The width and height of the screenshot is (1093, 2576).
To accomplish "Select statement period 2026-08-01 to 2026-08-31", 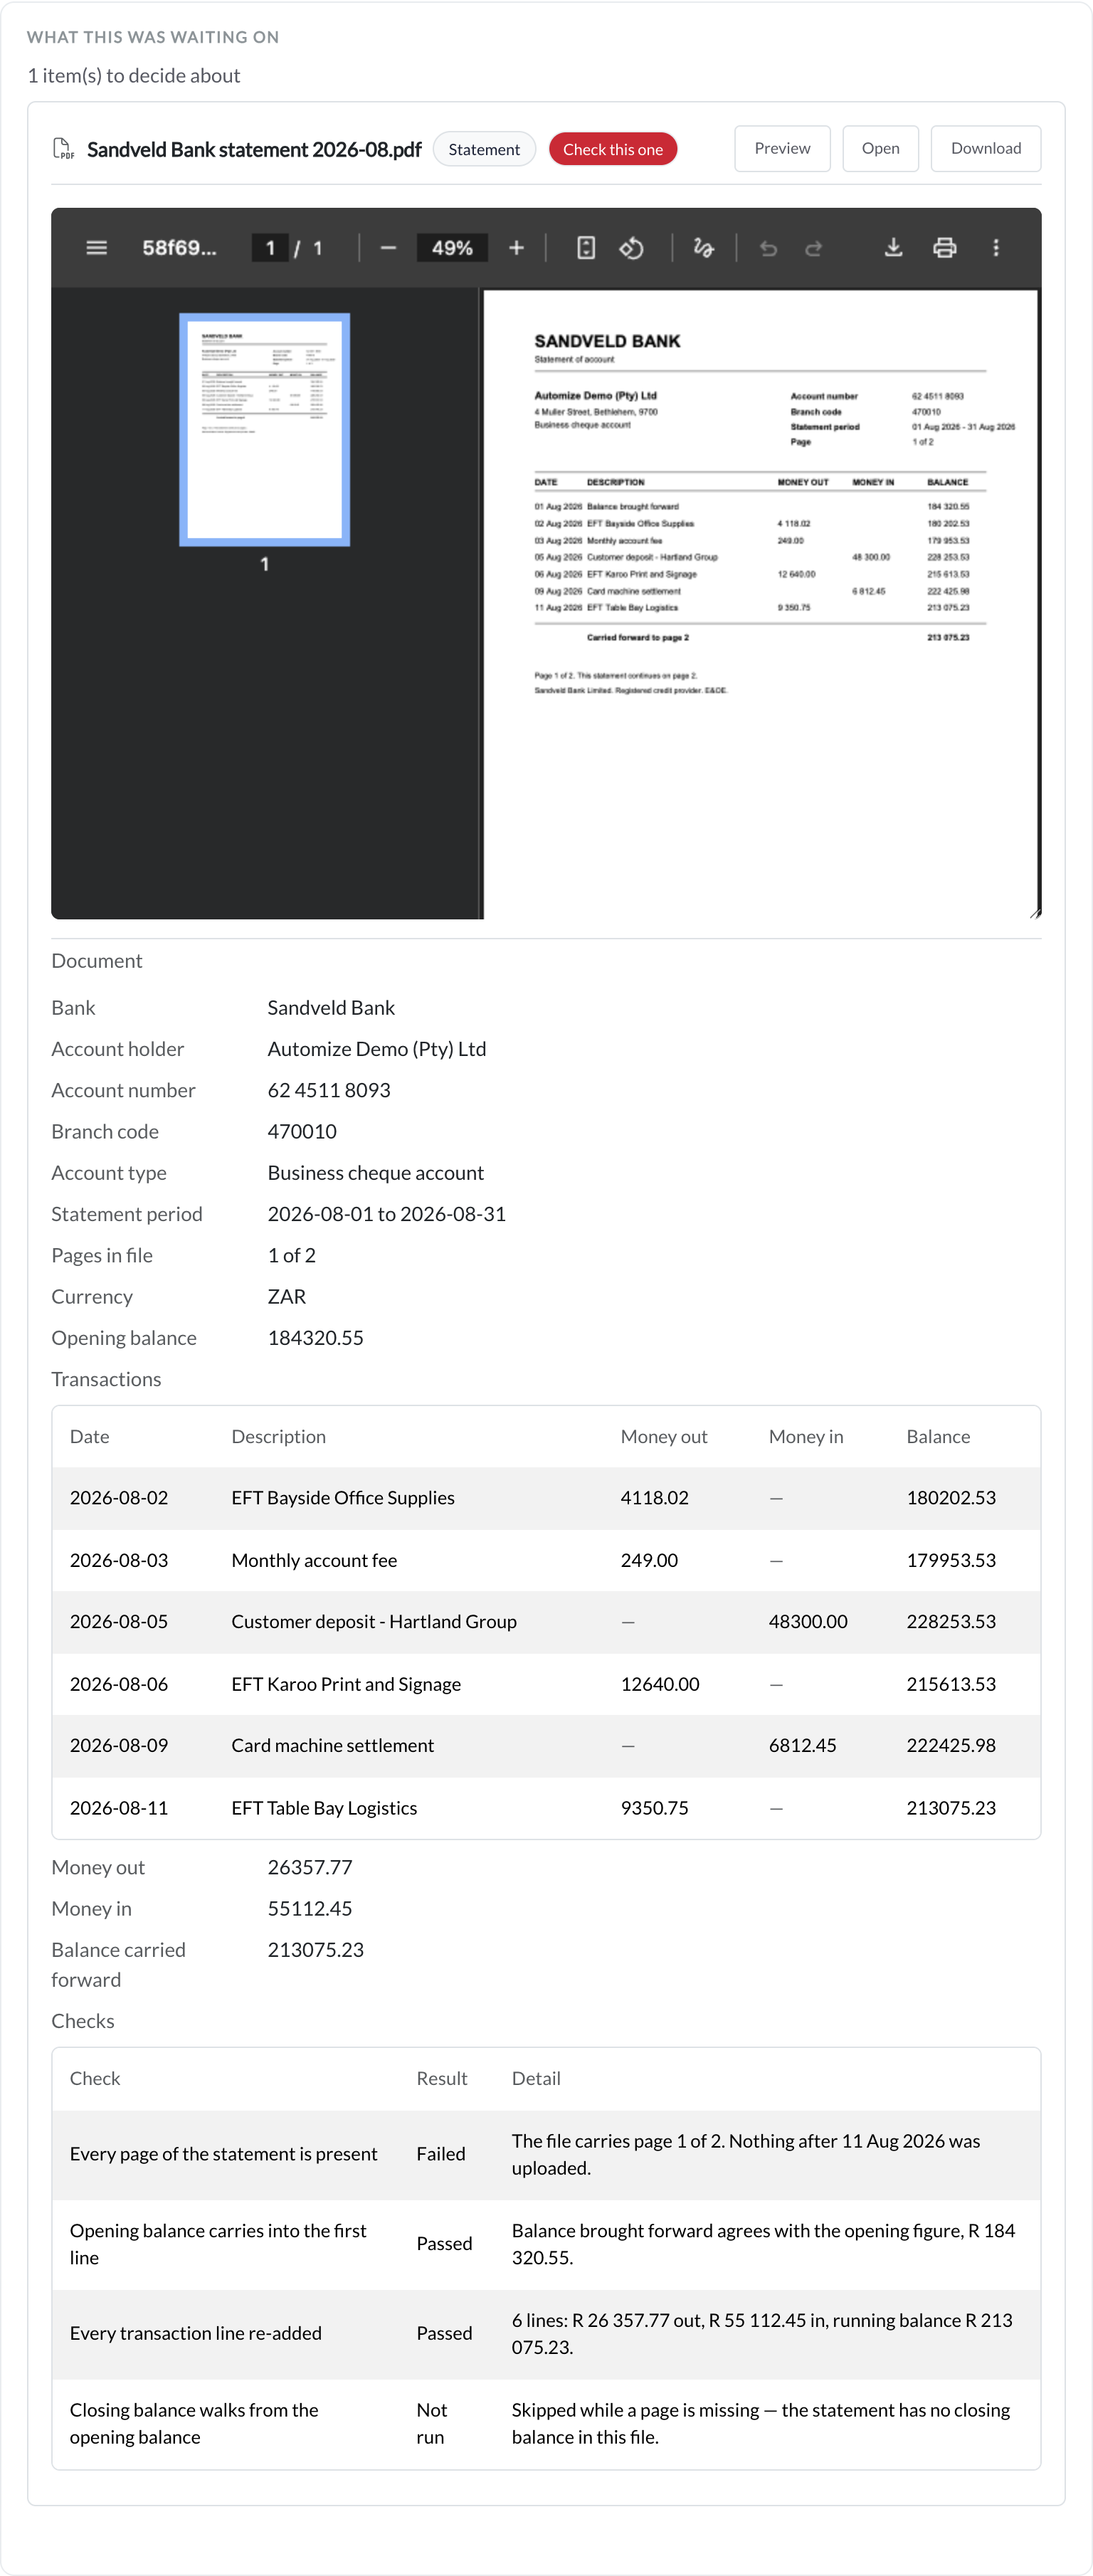I will click(x=387, y=1214).
